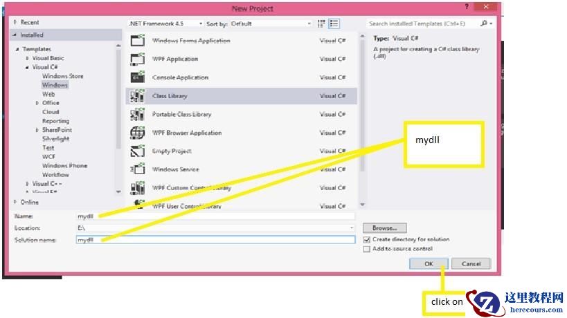Viewport: 567px width, 318px height.
Task: Select the WPF Browser Application label
Action: 187,133
